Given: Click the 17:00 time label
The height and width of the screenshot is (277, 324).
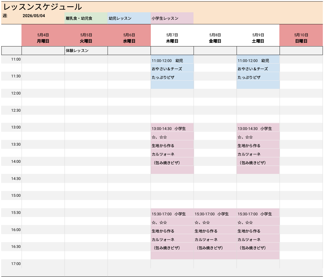Looking at the screenshot, I should click(x=16, y=264).
